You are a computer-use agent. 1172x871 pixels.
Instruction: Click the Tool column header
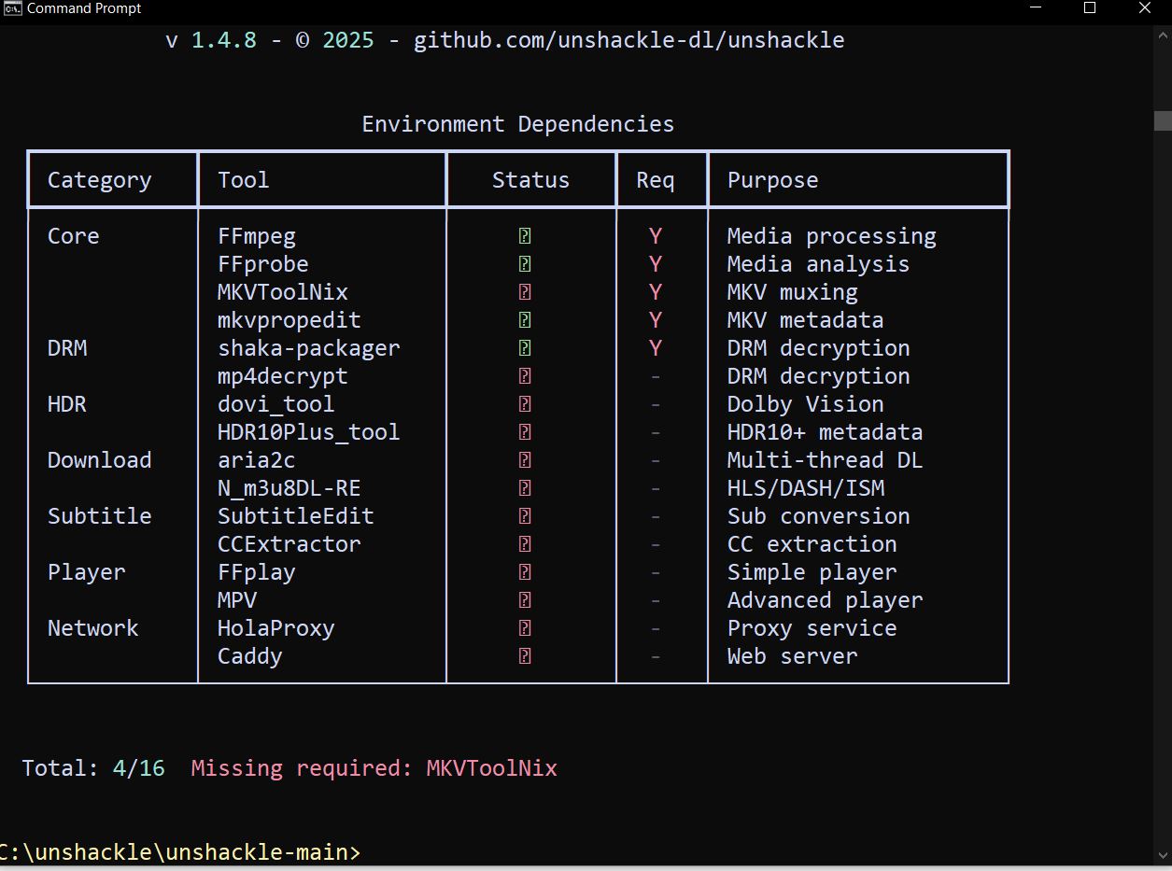click(243, 180)
